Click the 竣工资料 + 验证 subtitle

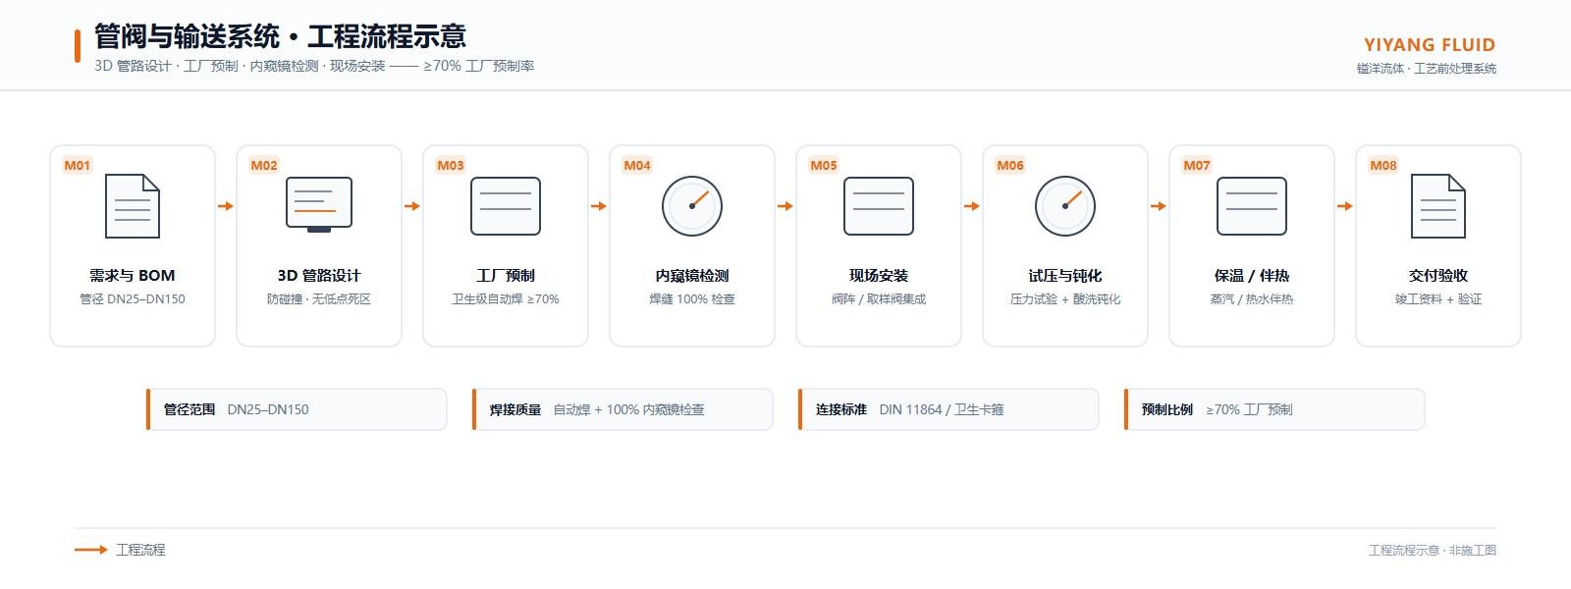click(x=1438, y=299)
